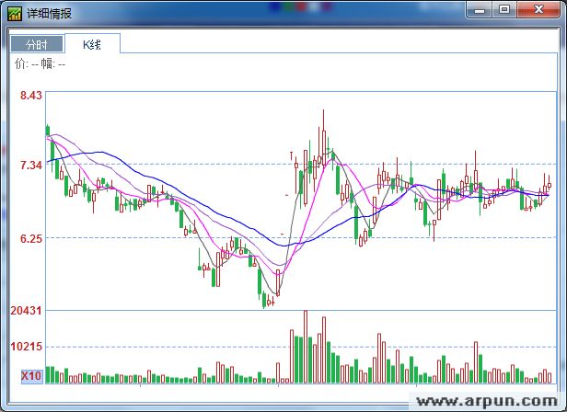Click the 详细情报 window title text

tap(50, 13)
